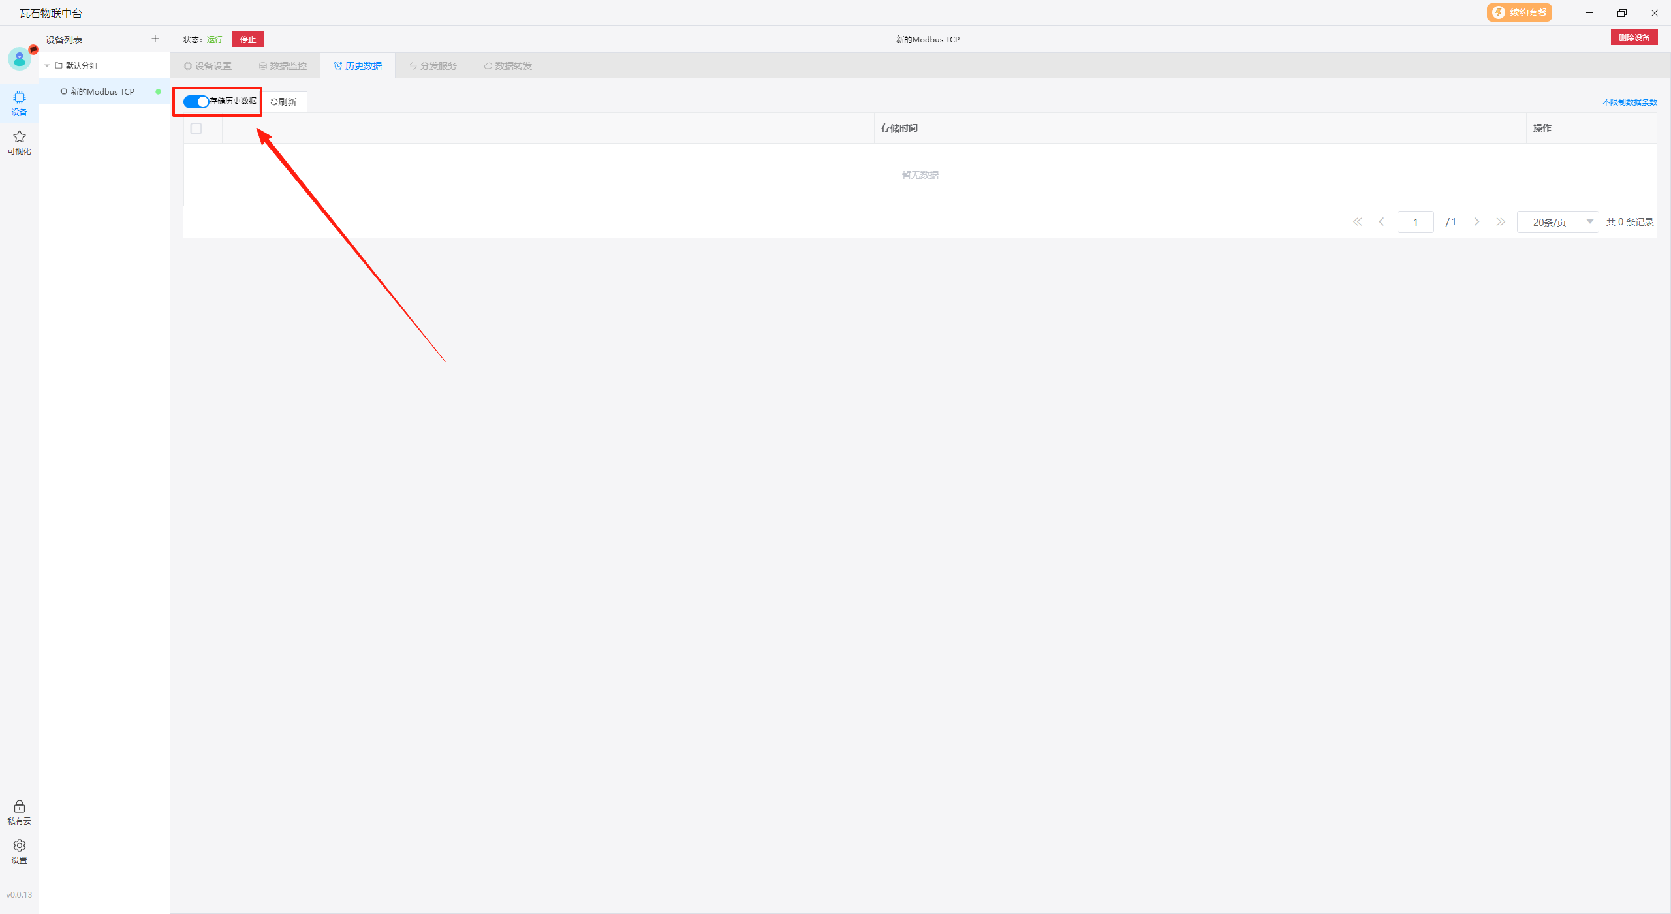Check the select-all checkbox in the table header

point(196,129)
